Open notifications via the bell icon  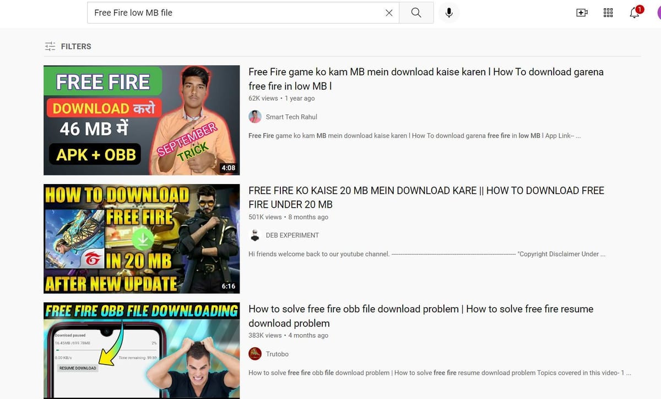coord(633,13)
